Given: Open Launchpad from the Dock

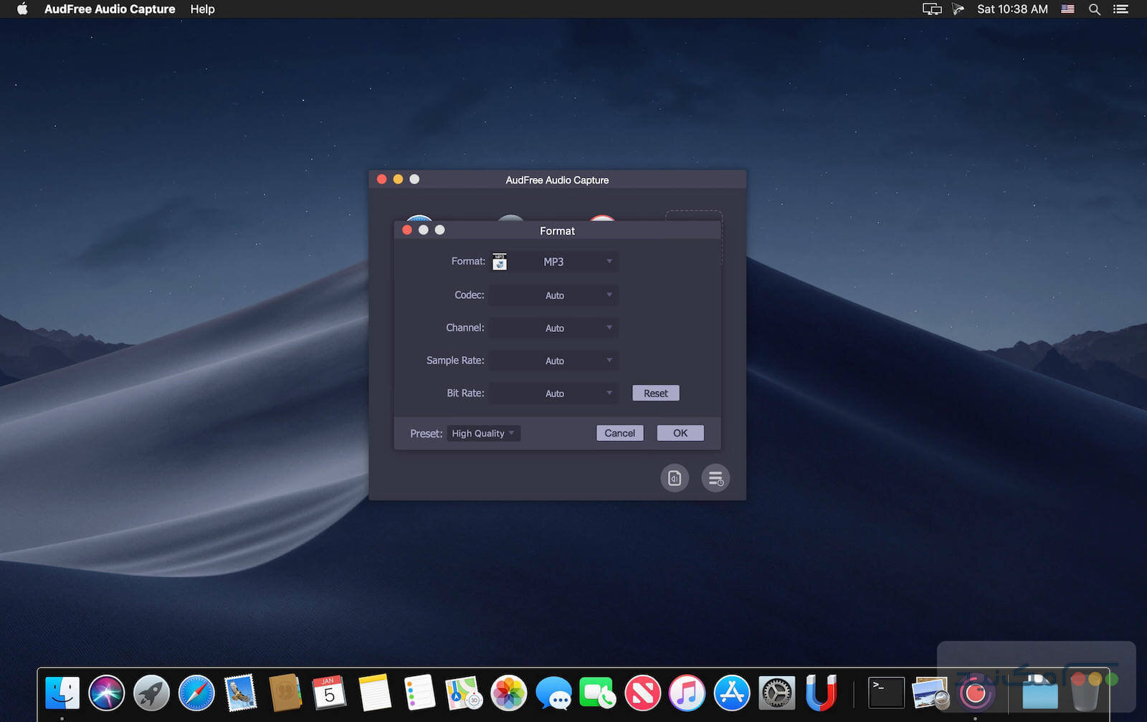Looking at the screenshot, I should 151,693.
